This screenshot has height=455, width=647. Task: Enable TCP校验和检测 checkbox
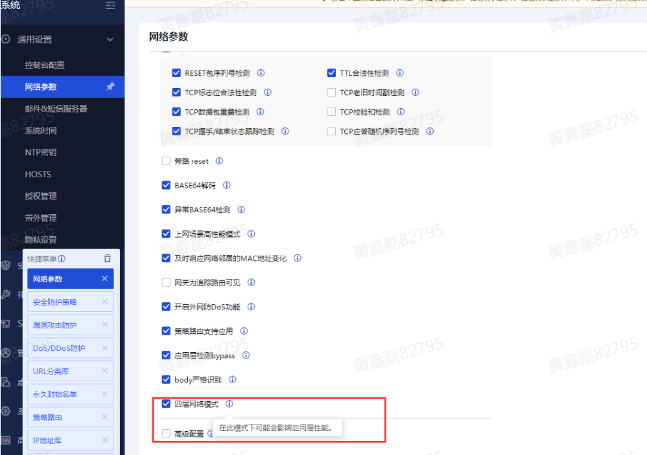pyautogui.click(x=331, y=111)
